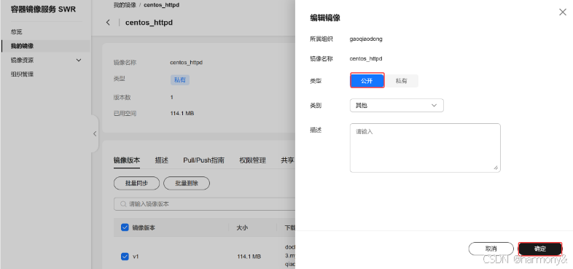Switch to the 共享 tab
Screen dimensions: 573x269
(288, 160)
